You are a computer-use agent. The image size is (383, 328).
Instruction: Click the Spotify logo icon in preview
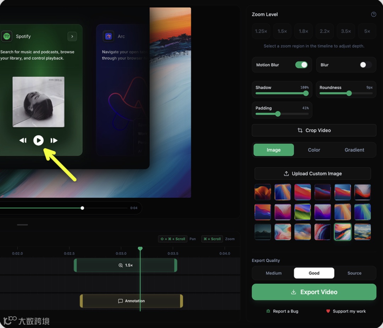(7, 37)
